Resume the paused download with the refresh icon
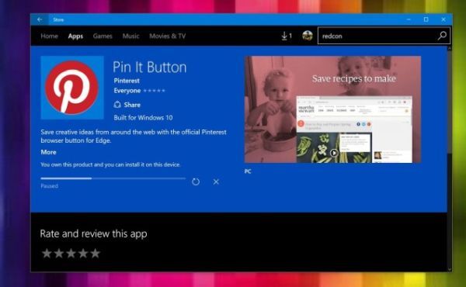This screenshot has width=466, height=287. [196, 182]
